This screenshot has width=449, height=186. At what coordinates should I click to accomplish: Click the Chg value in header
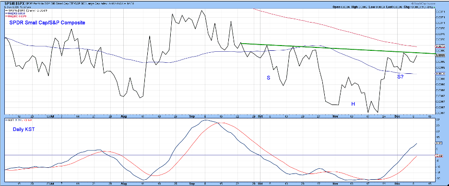(x=421, y=7)
